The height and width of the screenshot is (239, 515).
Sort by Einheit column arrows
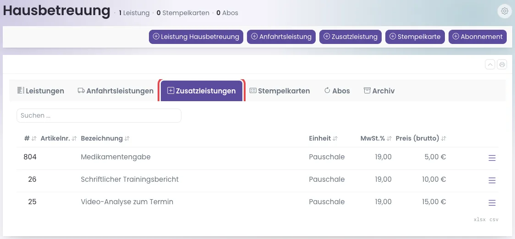(335, 139)
